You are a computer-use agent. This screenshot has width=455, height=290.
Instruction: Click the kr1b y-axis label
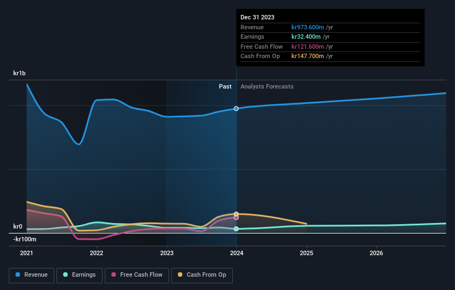[x=19, y=73]
